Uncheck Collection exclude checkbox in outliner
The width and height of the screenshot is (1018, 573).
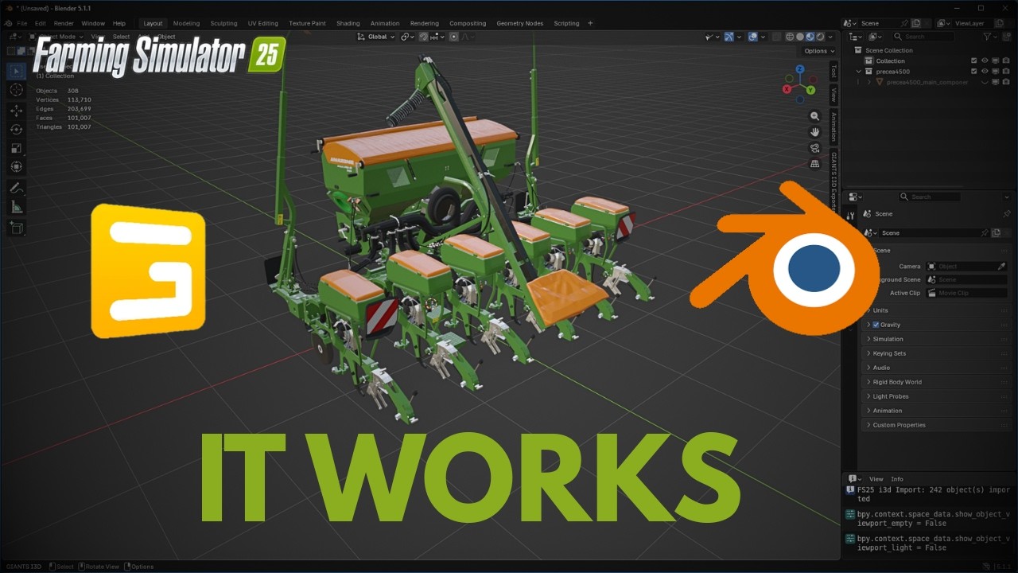pyautogui.click(x=974, y=60)
